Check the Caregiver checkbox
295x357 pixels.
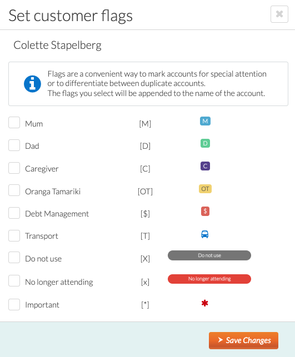tap(14, 168)
